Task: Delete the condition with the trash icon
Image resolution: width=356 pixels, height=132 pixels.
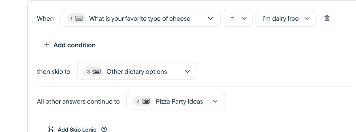Action: [327, 19]
